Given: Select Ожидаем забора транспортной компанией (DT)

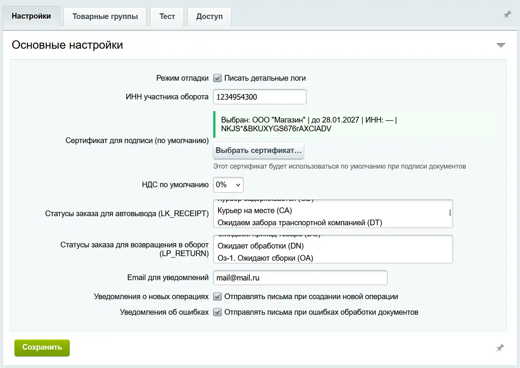Looking at the screenshot, I should 299,223.
